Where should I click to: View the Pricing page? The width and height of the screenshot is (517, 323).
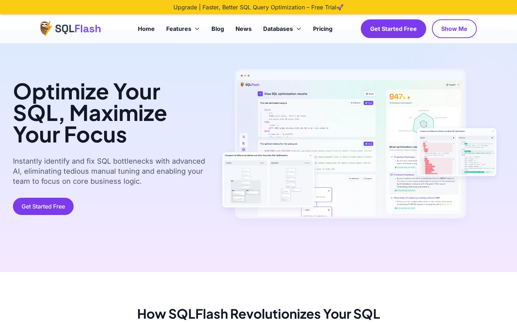323,29
